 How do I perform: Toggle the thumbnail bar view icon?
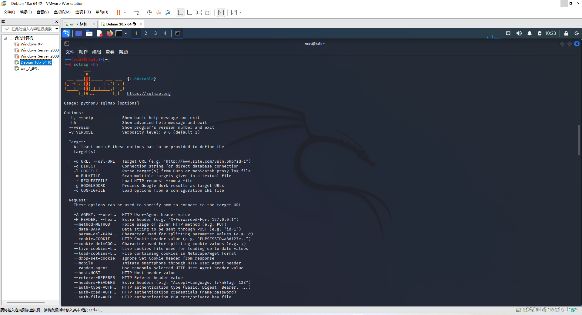click(x=190, y=12)
